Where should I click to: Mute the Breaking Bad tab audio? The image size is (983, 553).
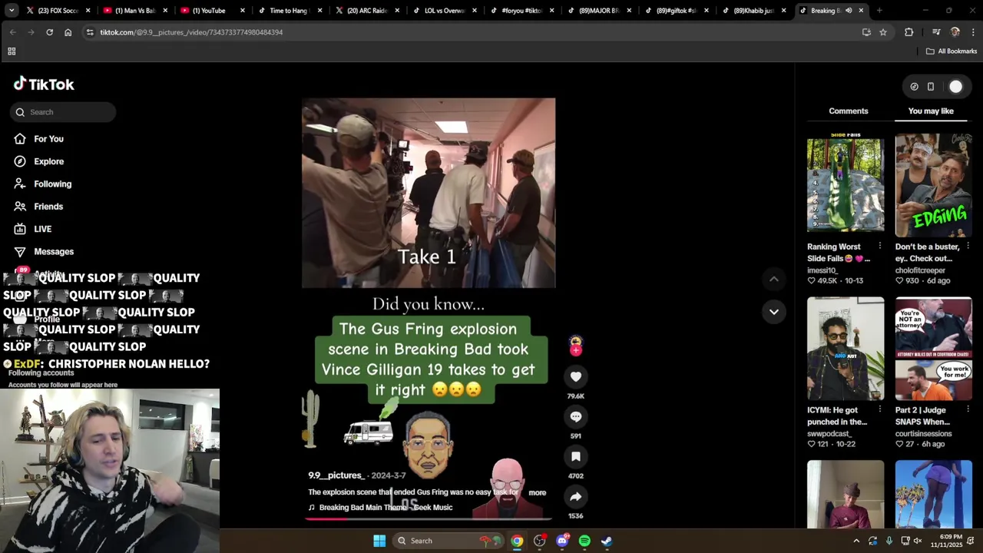point(849,11)
